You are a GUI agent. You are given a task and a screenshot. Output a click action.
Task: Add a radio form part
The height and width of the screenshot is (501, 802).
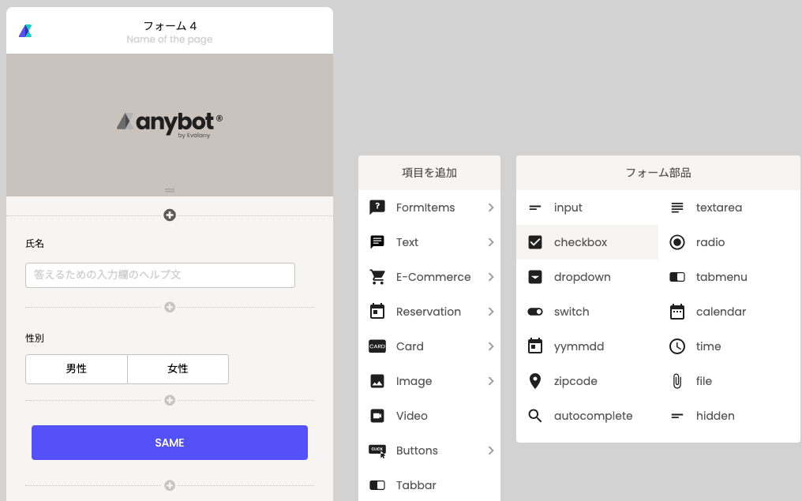710,242
